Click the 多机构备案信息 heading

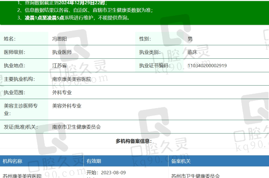(134, 141)
